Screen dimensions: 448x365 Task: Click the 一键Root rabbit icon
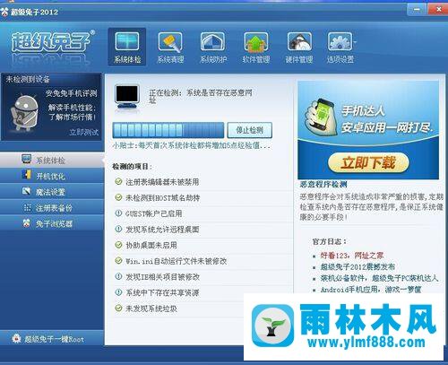coord(16,338)
